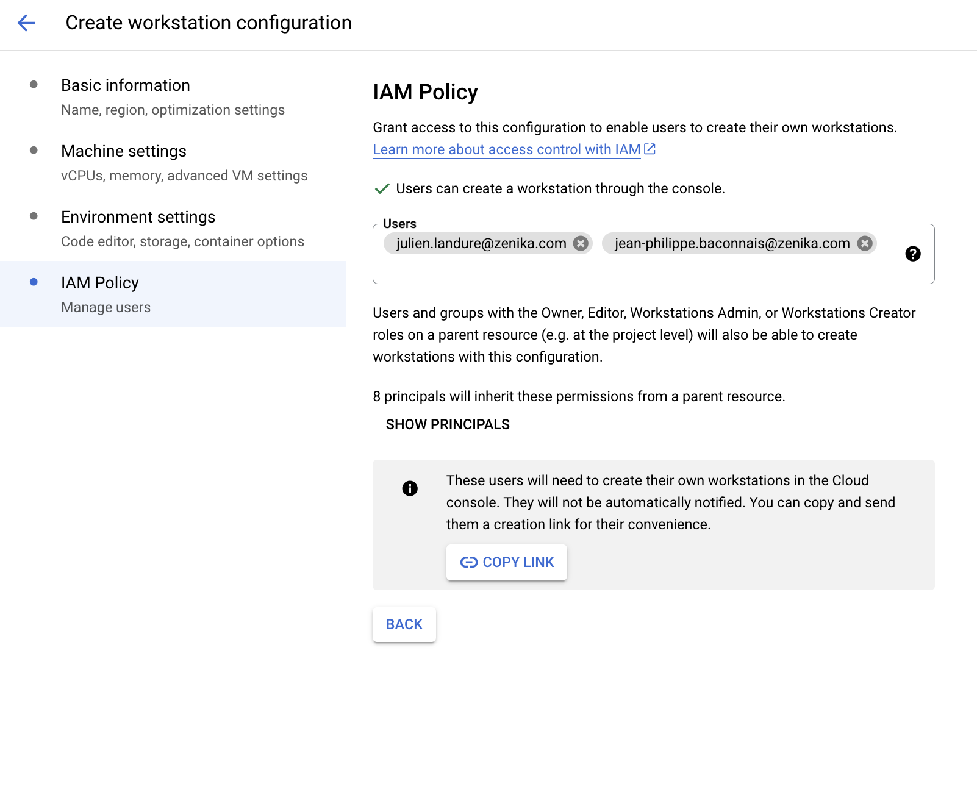Viewport: 977px width, 806px height.
Task: Go to the Basic information step
Action: [126, 85]
